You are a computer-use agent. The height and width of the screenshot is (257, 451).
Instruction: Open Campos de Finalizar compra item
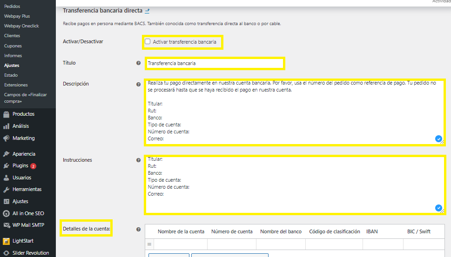(25, 98)
